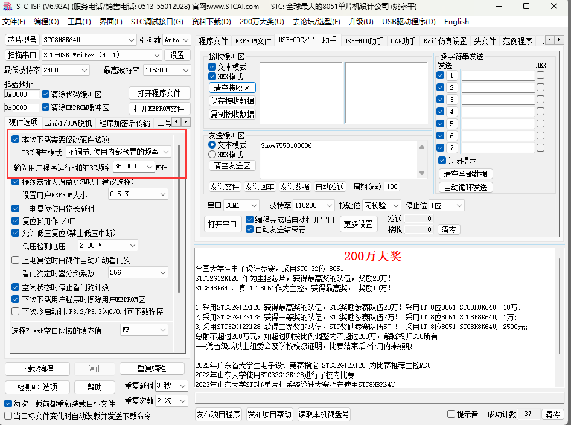The height and width of the screenshot is (425, 571).
Task: Toggle 上电复位使用较长延时 option
Action: pos(15,209)
